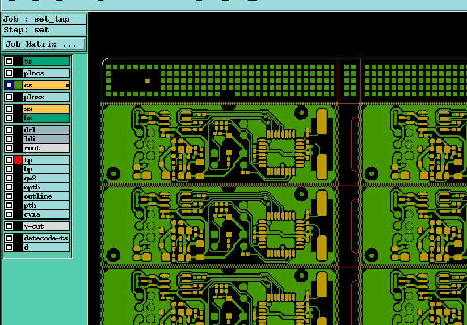Select the ts layer name

click(47, 61)
